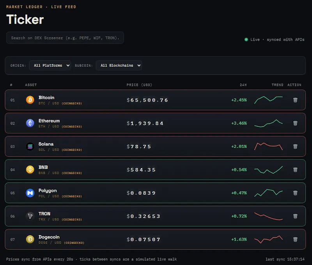
Task: Click the TRON triangle logo icon
Action: tap(30, 216)
